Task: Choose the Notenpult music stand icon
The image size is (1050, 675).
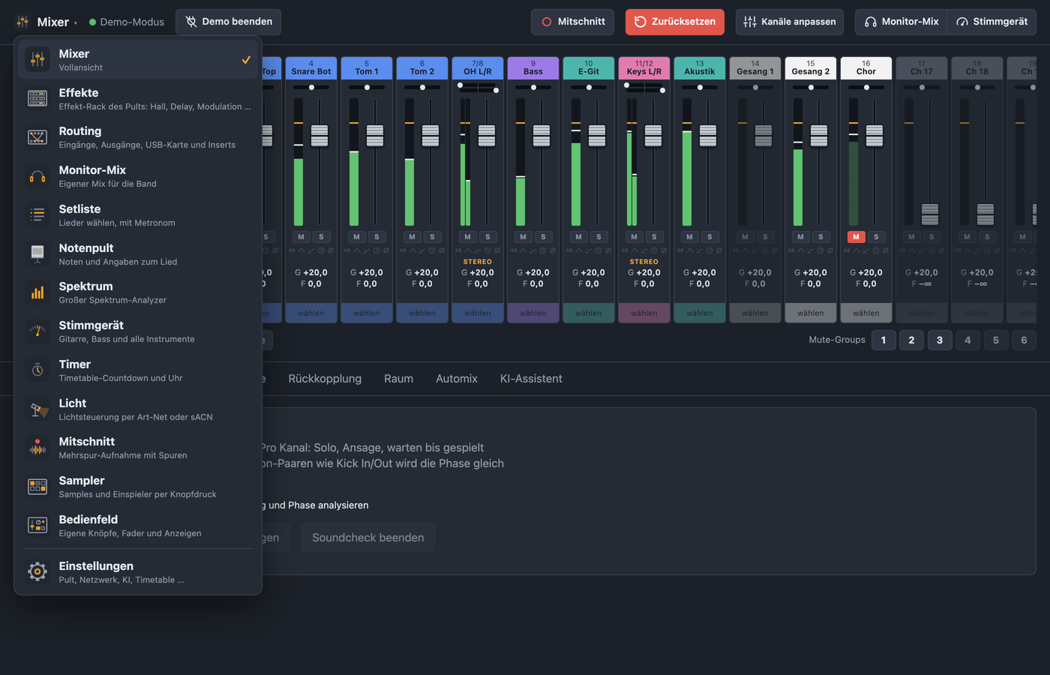Action: (37, 253)
